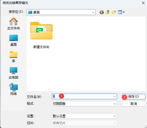Screen dimensions: 147x128
Task: Open the 设置 dropdown showing 默认设置
Action: coord(84,116)
